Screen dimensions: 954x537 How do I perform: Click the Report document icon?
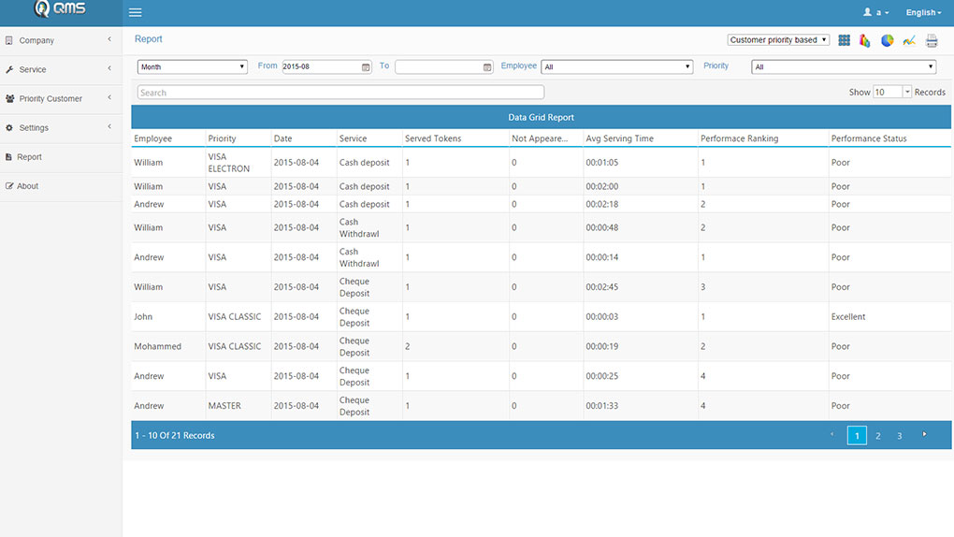8,157
